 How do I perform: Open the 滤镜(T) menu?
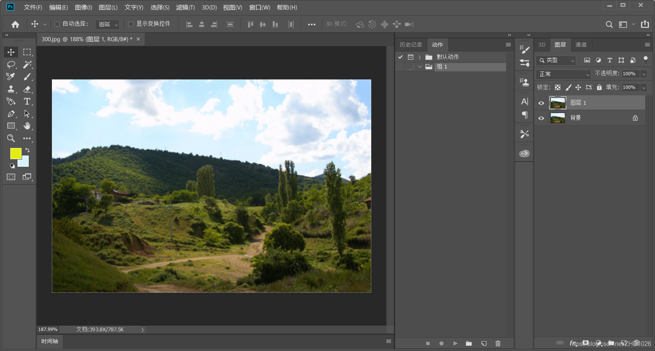pyautogui.click(x=186, y=8)
